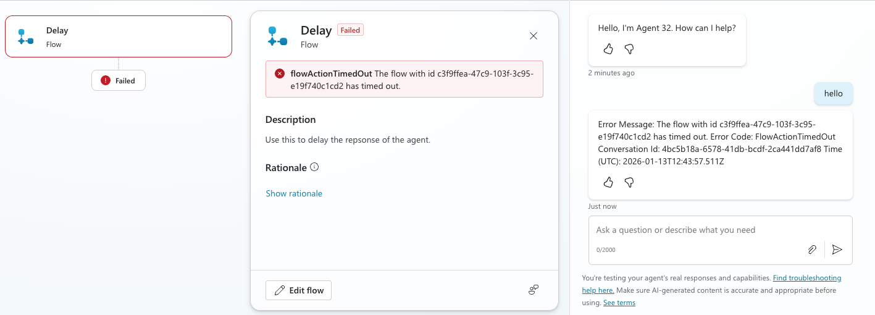Click the flow icon in the Delay panel header
This screenshot has height=315, width=875.
click(277, 36)
